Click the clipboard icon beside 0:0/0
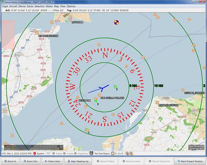207x165 pixels. [113, 153]
